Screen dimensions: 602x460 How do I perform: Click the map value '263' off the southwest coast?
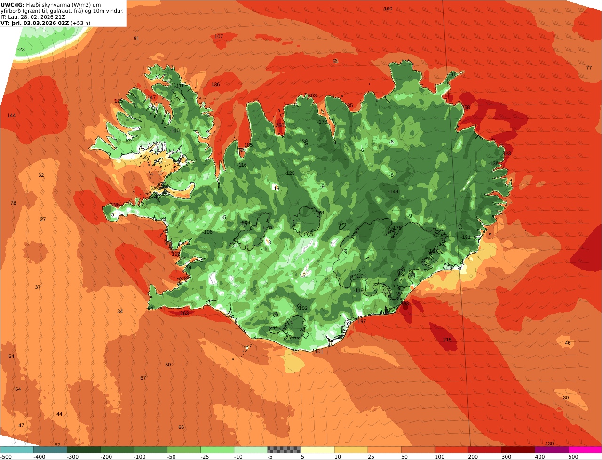(x=184, y=313)
